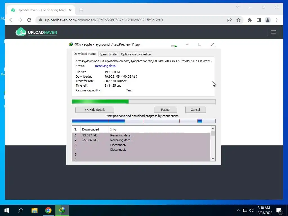
Task: Click the Resume capability Yes value
Action: point(129,90)
